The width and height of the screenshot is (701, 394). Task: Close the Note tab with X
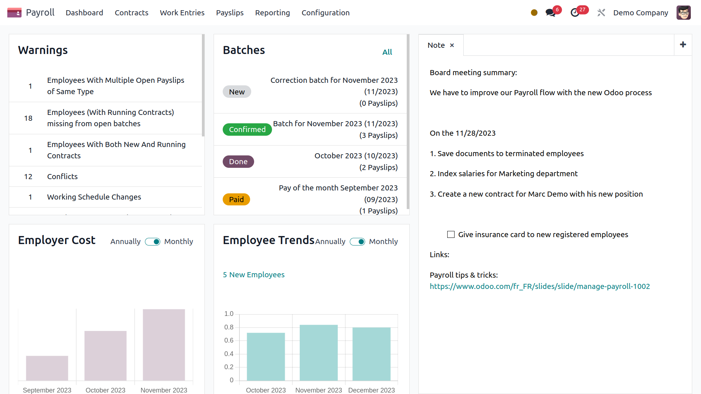click(452, 45)
